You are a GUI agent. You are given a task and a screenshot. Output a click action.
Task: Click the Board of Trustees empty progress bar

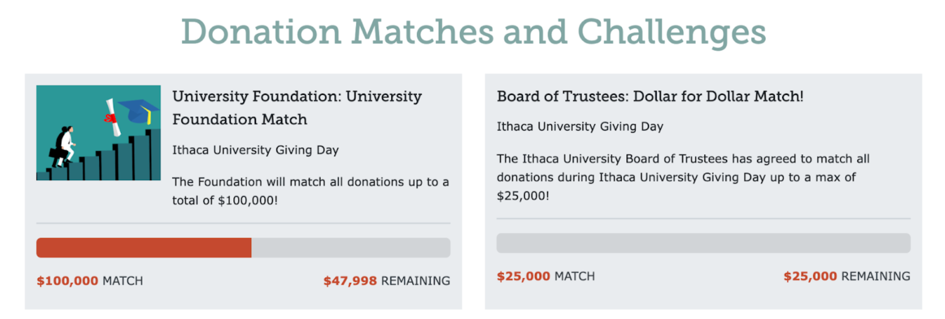click(703, 243)
